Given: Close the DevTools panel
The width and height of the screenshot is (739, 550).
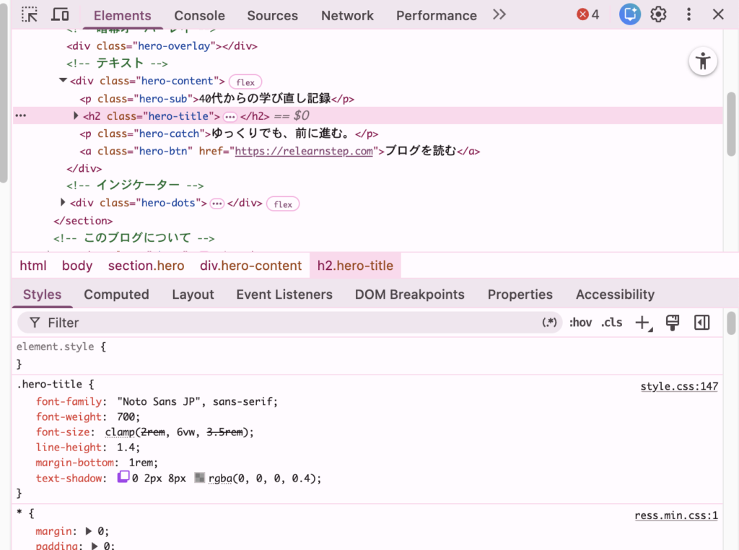Looking at the screenshot, I should (x=718, y=14).
